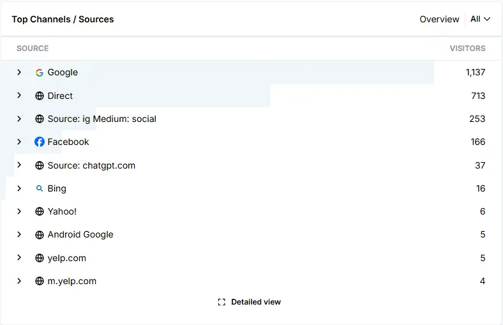Expand the m.yelp.com source row
The width and height of the screenshot is (503, 325).
pos(19,281)
